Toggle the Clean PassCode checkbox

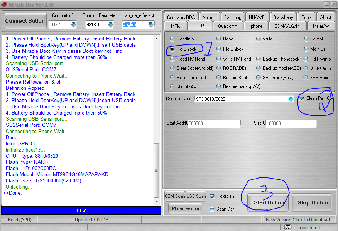point(302,98)
